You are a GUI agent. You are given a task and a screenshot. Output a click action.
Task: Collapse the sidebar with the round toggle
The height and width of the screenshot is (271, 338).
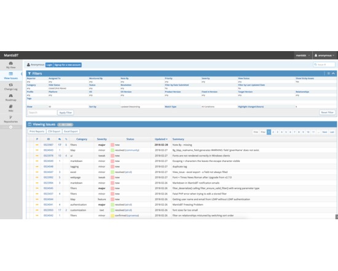click(x=11, y=127)
